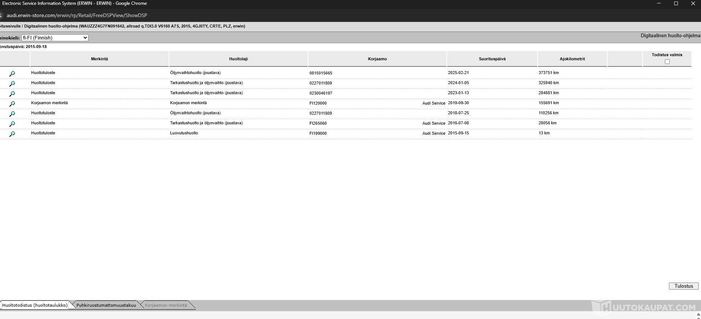Click magnifier icon for 2023-01-13 entry
Screen dimensions: 701x319
coord(12,94)
